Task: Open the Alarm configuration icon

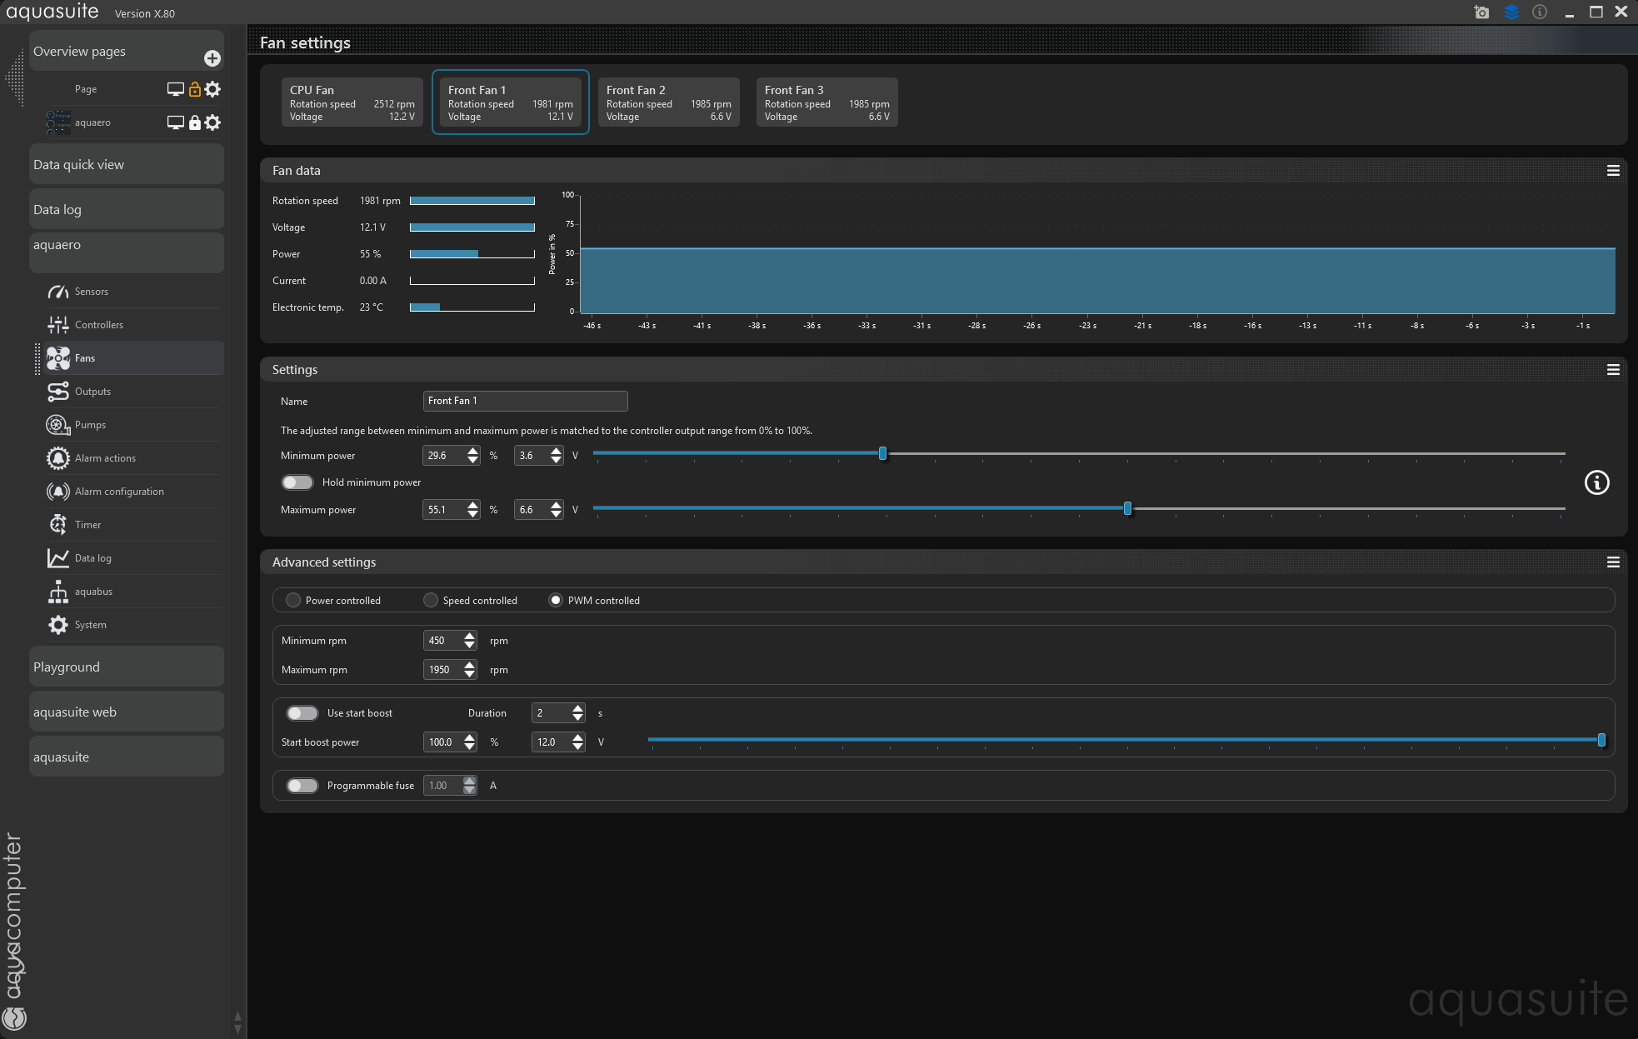Action: (57, 492)
